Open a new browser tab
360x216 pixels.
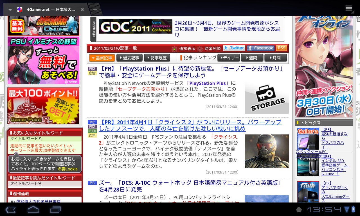(95, 10)
